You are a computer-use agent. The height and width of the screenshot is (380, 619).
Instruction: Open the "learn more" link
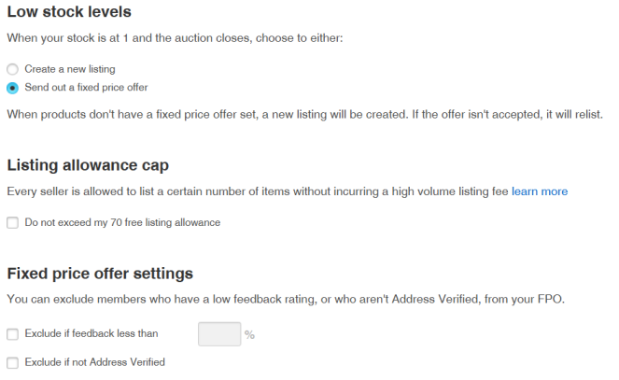(539, 191)
